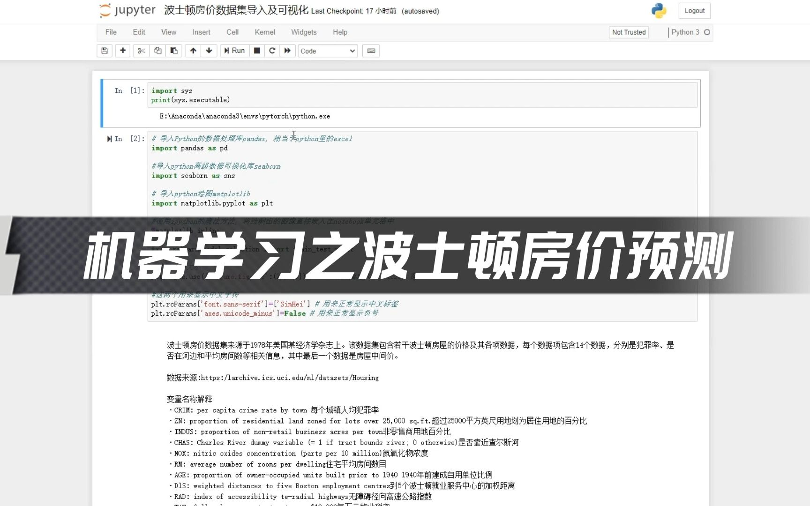The height and width of the screenshot is (506, 810).
Task: Click the Python 3 kernel indicator circle
Action: (707, 32)
